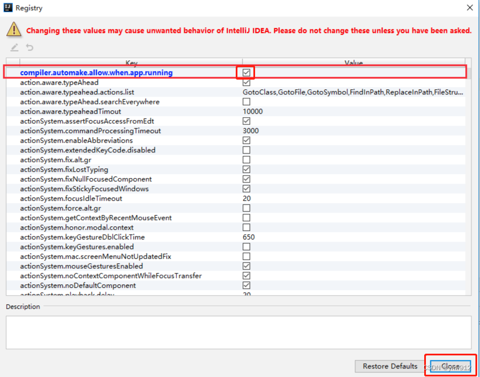
Task: Uncheck the action.aware.typeAhead checkbox
Action: pyautogui.click(x=246, y=82)
